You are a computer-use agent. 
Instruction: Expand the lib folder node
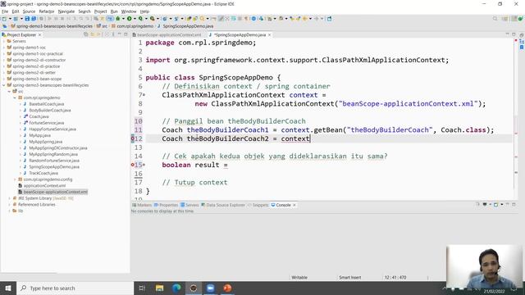9,211
